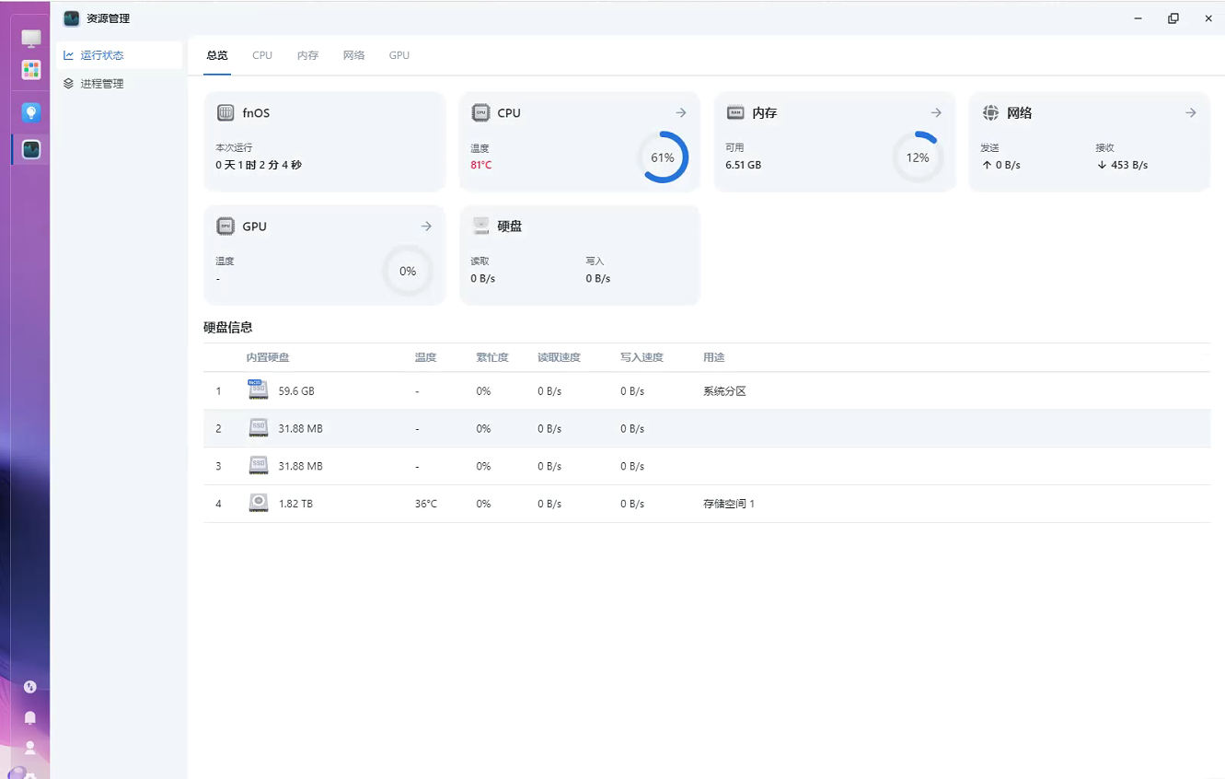Open the colorful app grid launcher
This screenshot has width=1225, height=779.
tap(31, 70)
